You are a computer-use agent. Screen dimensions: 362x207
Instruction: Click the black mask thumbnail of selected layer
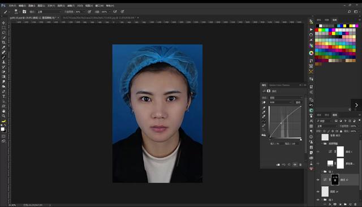pyautogui.click(x=335, y=179)
